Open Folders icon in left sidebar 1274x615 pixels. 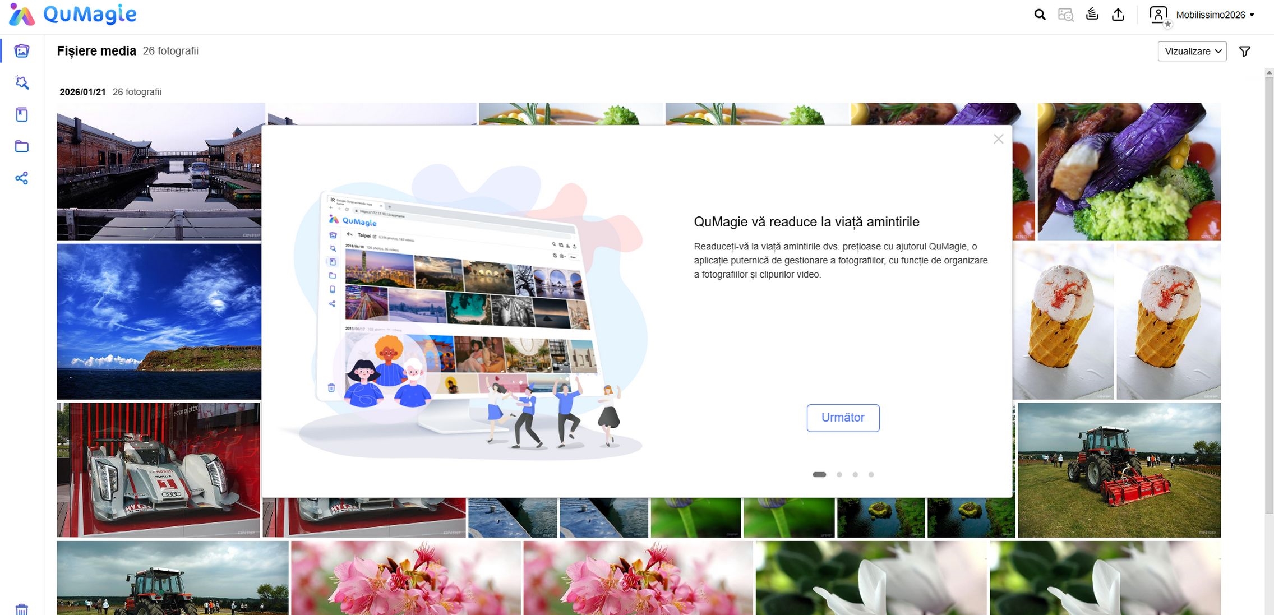22,147
